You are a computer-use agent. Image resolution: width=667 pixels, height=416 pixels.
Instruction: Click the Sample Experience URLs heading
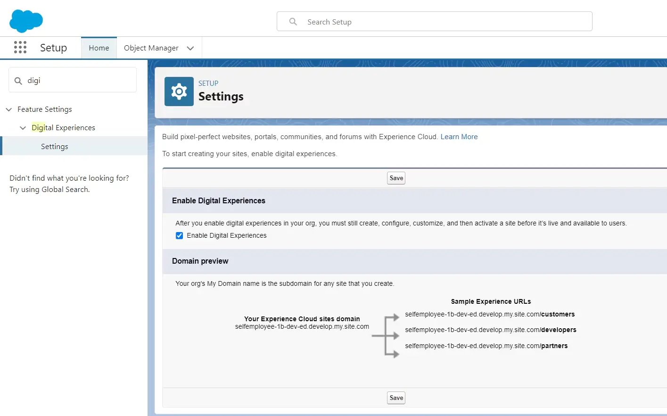point(491,301)
